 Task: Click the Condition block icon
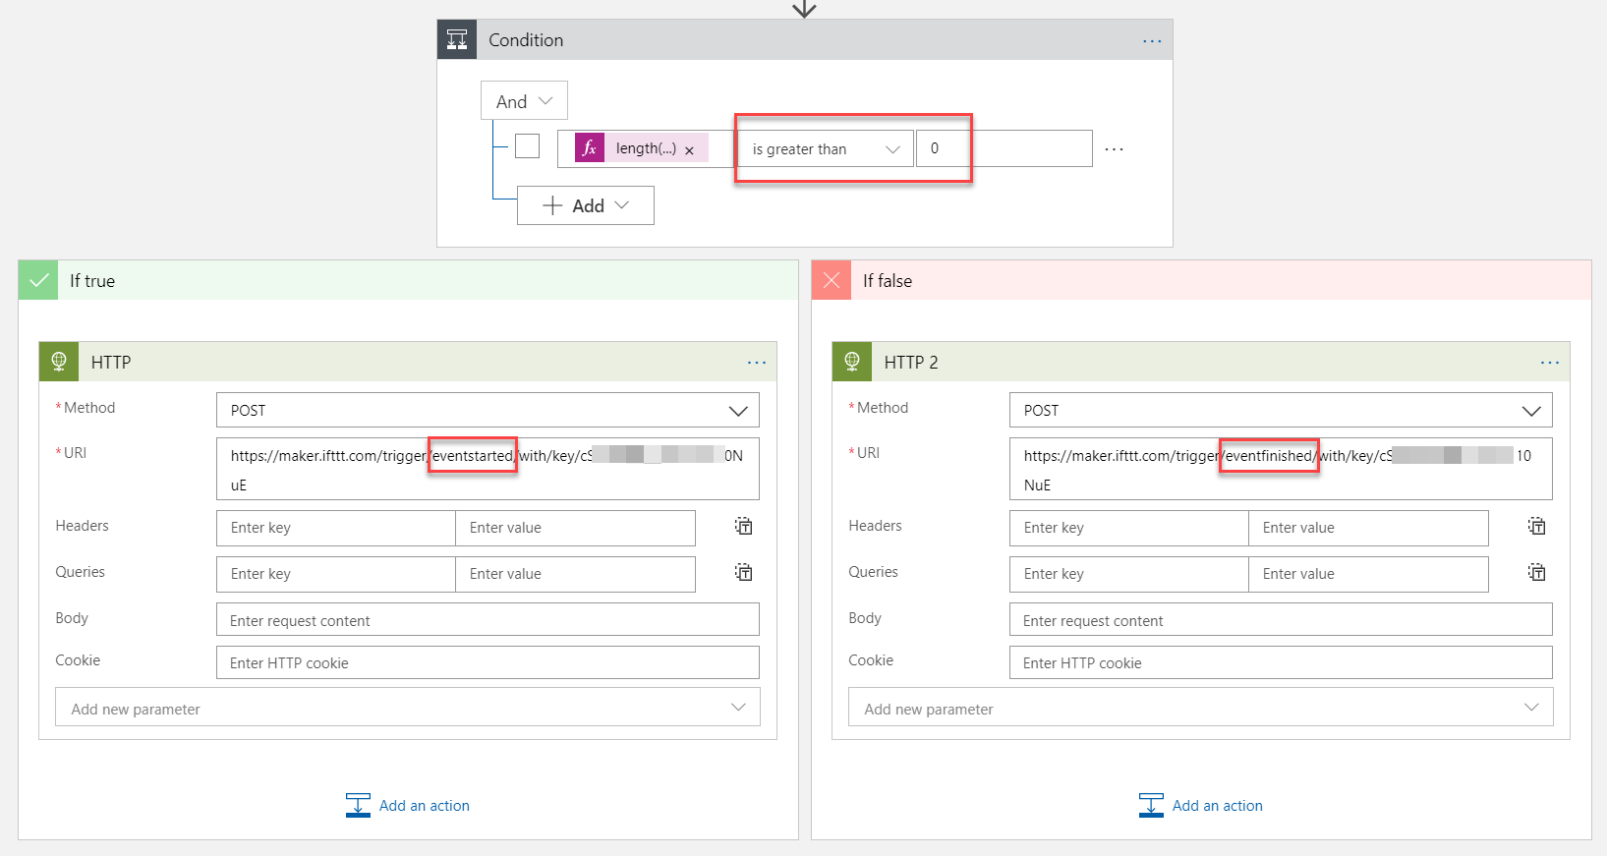point(457,40)
